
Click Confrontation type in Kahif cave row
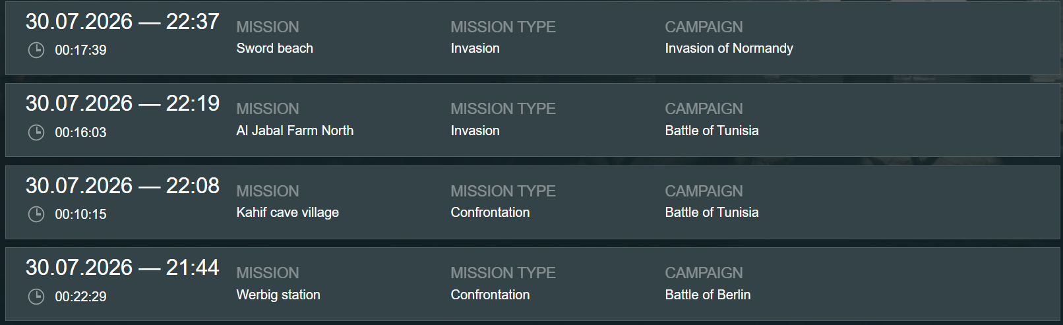[x=490, y=212]
